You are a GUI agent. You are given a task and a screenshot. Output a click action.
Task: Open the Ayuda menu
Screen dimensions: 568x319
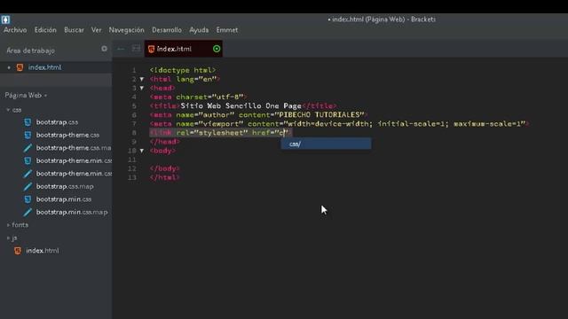pos(199,30)
